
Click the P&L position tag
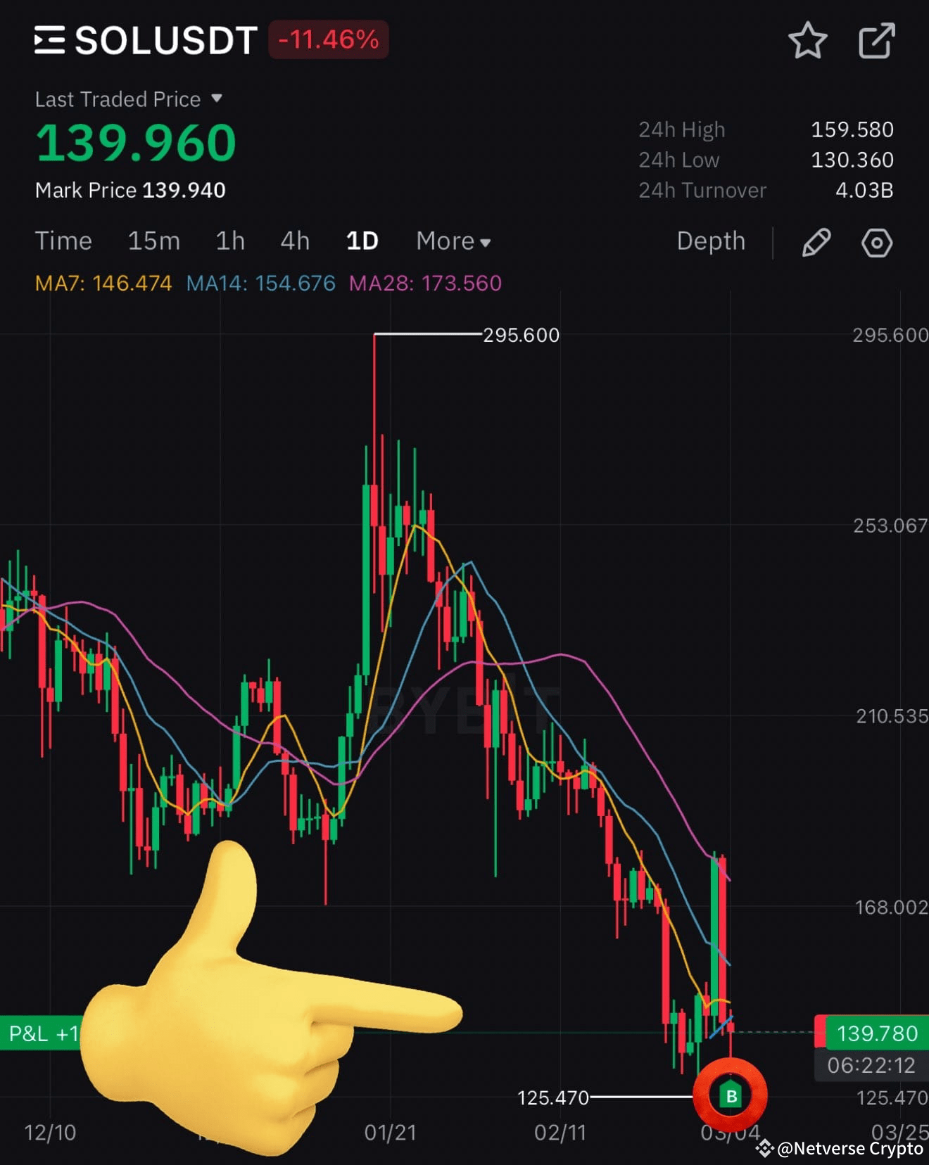coord(42,1033)
